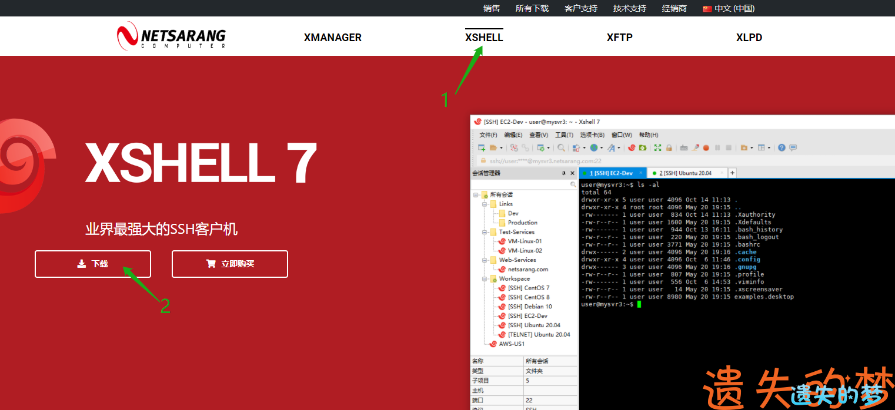
Task: Open dropdown arrow next to globe icon
Action: click(602, 148)
